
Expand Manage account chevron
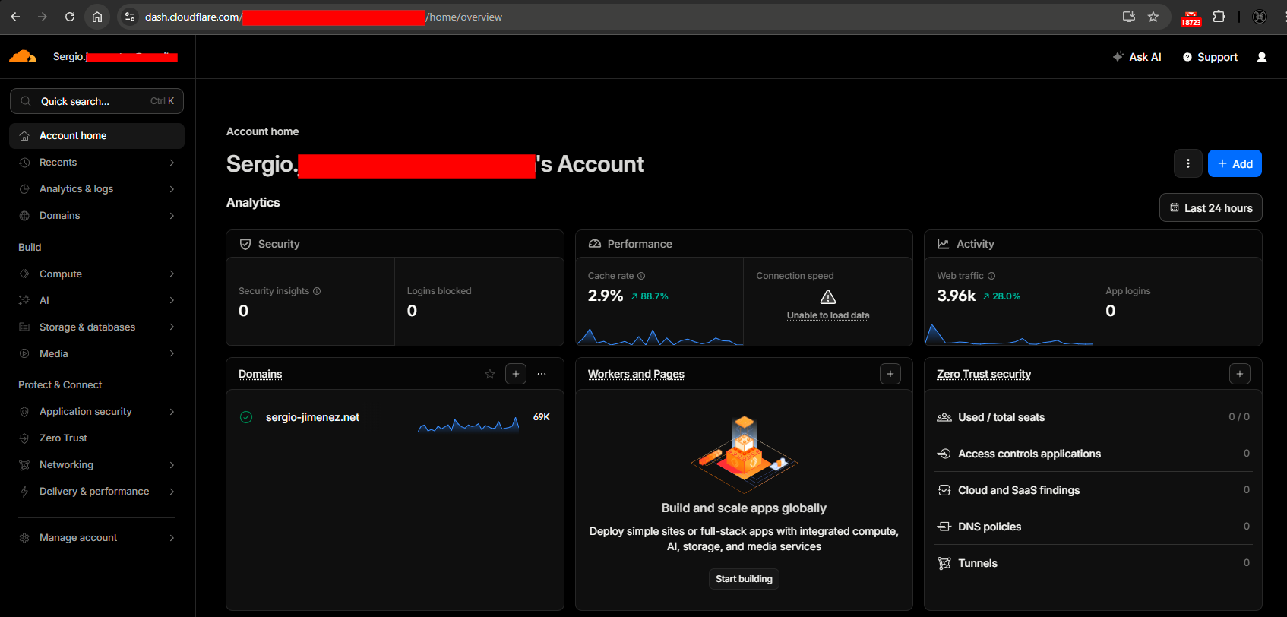[x=172, y=538]
